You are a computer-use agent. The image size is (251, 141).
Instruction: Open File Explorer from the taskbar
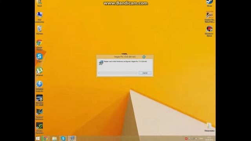(x=55, y=138)
